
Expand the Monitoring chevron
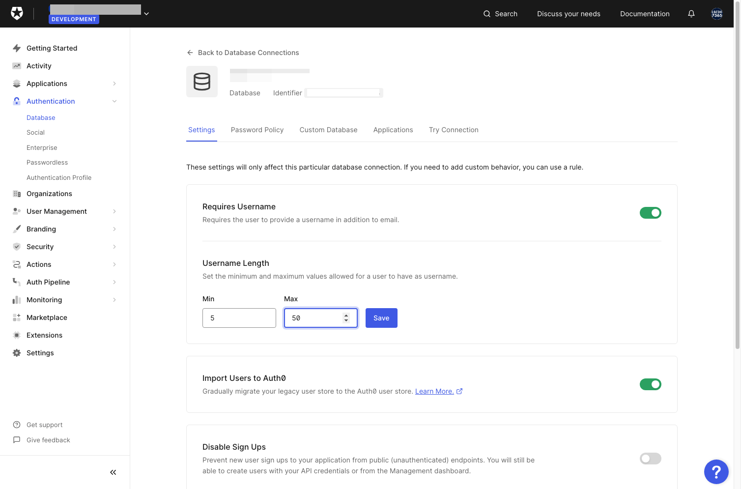114,300
